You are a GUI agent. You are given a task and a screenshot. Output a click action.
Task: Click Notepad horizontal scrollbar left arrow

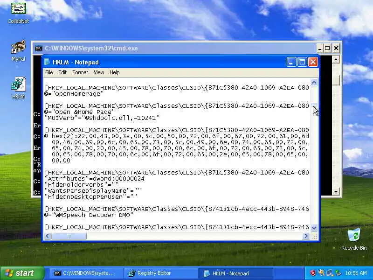[x=48, y=236]
